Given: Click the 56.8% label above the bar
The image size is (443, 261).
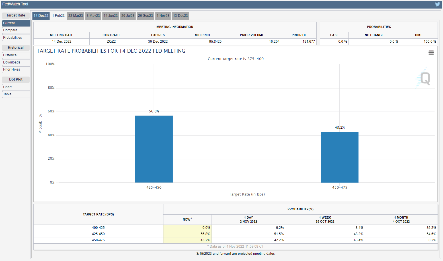Looking at the screenshot, I should tap(154, 111).
